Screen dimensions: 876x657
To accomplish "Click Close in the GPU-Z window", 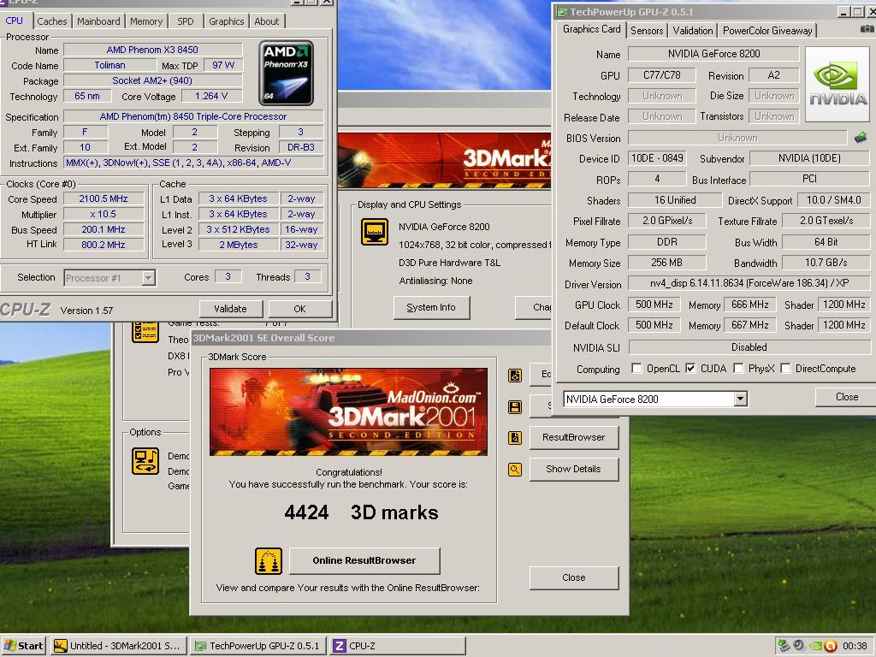I will [846, 397].
